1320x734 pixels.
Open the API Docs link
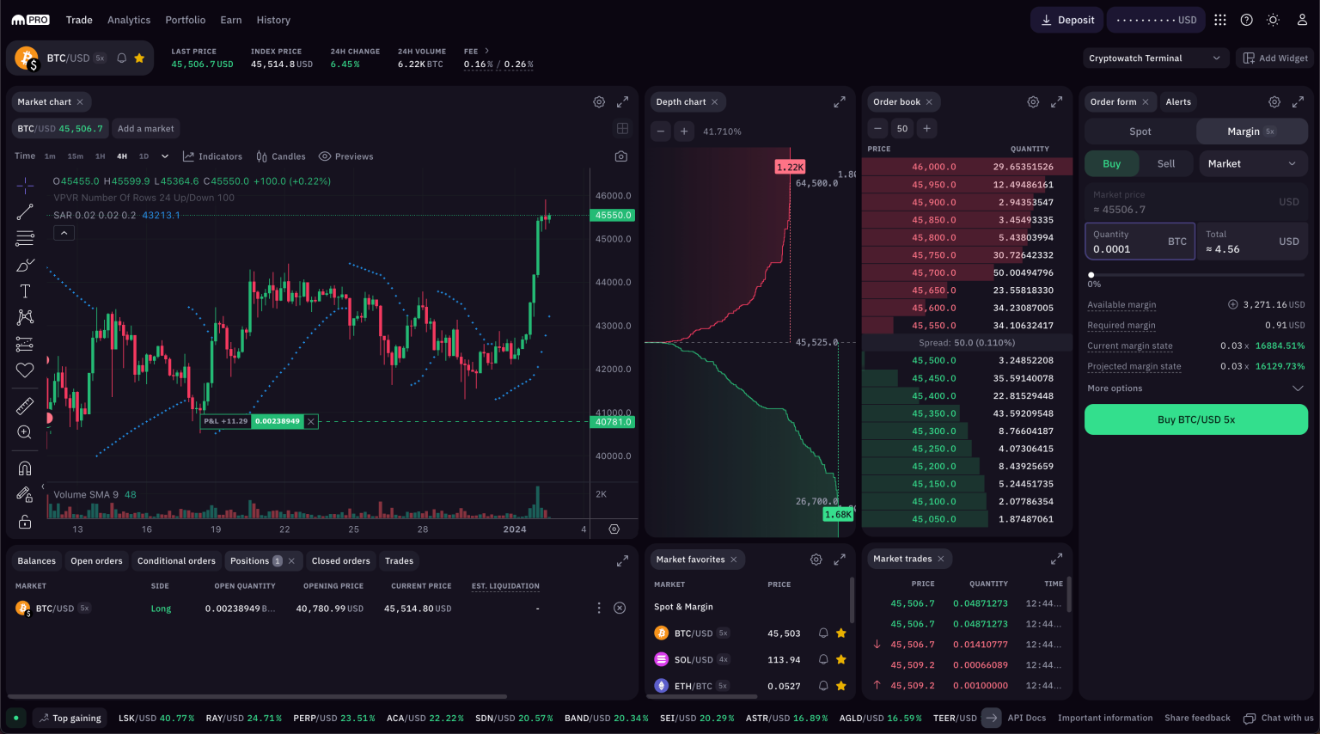[1028, 718]
